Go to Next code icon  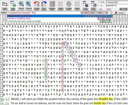tap(44, 4)
